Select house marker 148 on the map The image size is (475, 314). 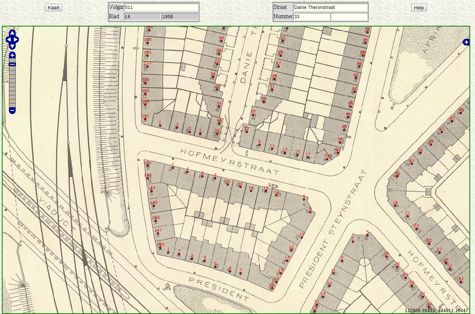(160, 247)
